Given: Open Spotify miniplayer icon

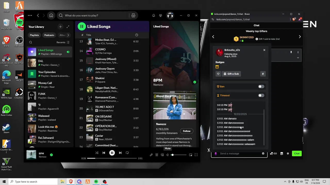Looking at the screenshot, I should (x=191, y=155).
